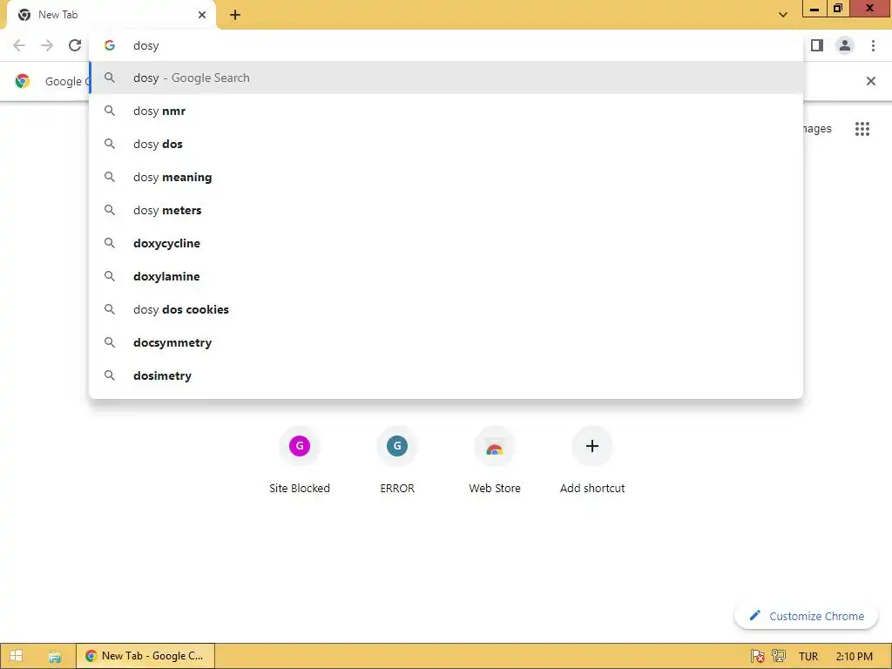The image size is (892, 669).
Task: Add a shortcut with the plus tile
Action: pyautogui.click(x=592, y=461)
